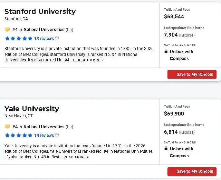Viewport: 221px width, 180px height.
Task: Click Yale's National Universities ranking link
Action: [44, 127]
